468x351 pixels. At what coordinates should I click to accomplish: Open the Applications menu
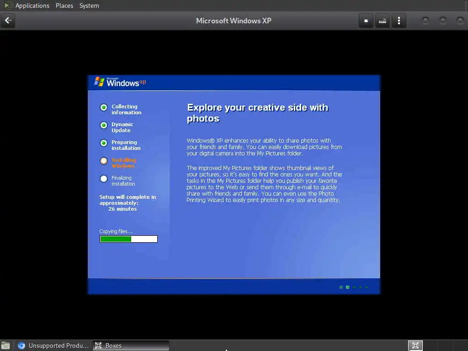pos(32,5)
